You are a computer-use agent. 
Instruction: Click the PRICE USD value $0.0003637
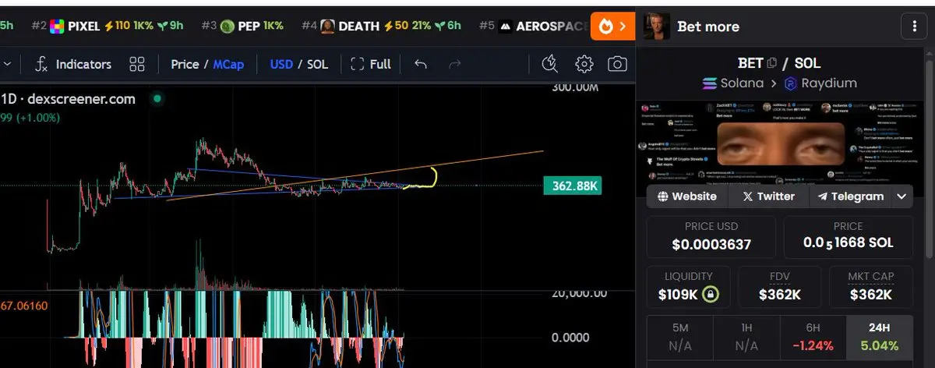coord(711,244)
